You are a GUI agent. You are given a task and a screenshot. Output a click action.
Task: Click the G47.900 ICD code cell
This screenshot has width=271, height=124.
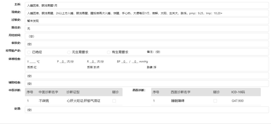[238, 101]
